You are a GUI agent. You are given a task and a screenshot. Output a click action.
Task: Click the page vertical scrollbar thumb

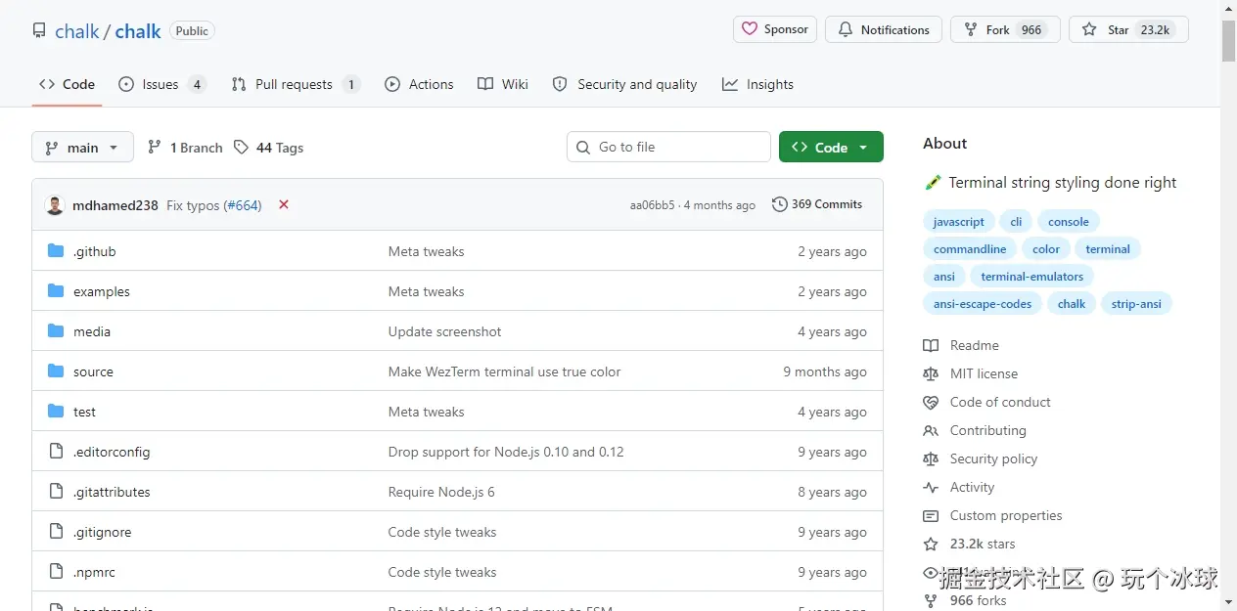click(1228, 40)
